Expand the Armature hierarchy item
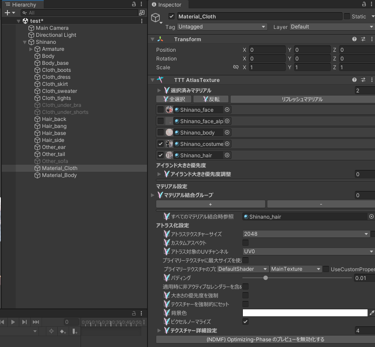The width and height of the screenshot is (375, 347). (31, 49)
